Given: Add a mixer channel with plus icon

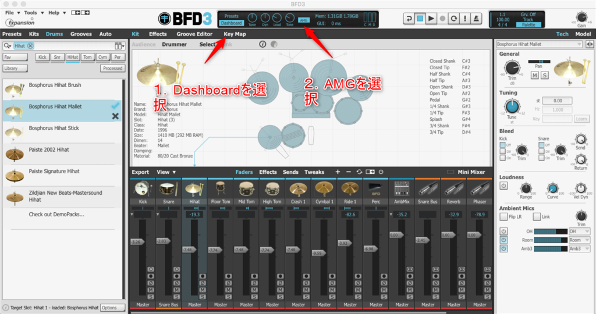Looking at the screenshot, I should pyautogui.click(x=338, y=172).
